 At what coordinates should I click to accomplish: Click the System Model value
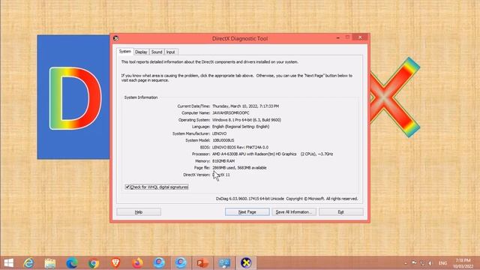pyautogui.click(x=223, y=140)
